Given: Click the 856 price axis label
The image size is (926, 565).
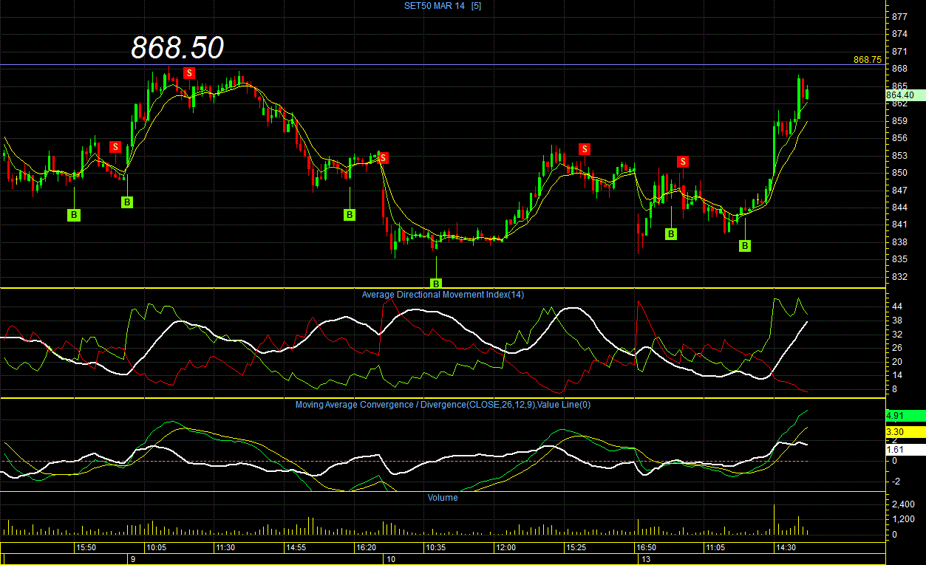Looking at the screenshot, I should (900, 138).
